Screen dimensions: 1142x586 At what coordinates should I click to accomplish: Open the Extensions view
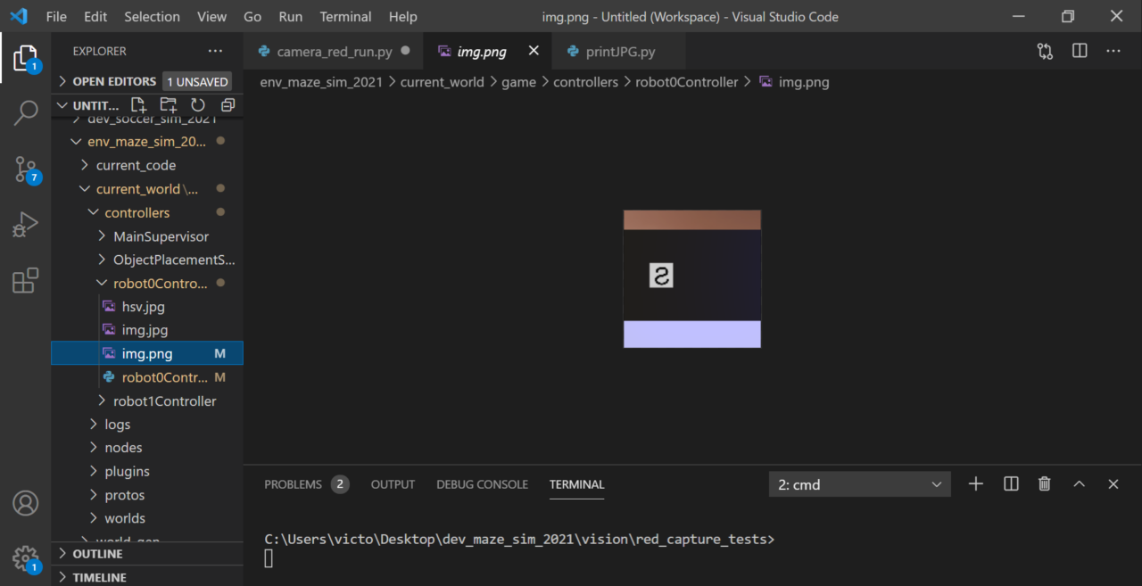tap(25, 280)
